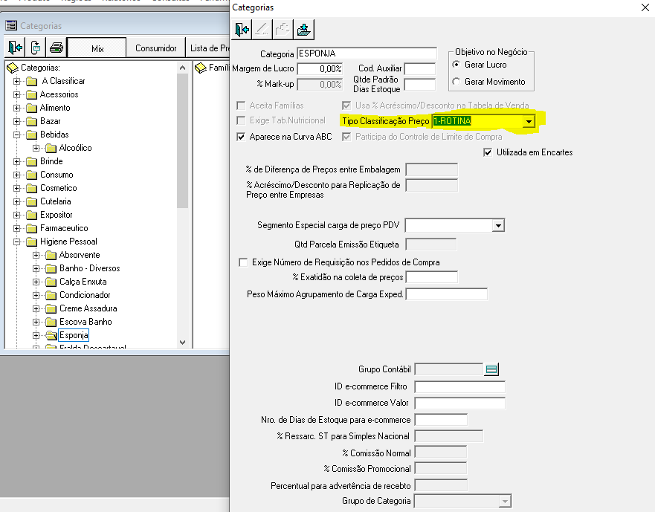This screenshot has height=512, width=655.
Task: Expand the Absorvente tree node
Action: (36, 255)
